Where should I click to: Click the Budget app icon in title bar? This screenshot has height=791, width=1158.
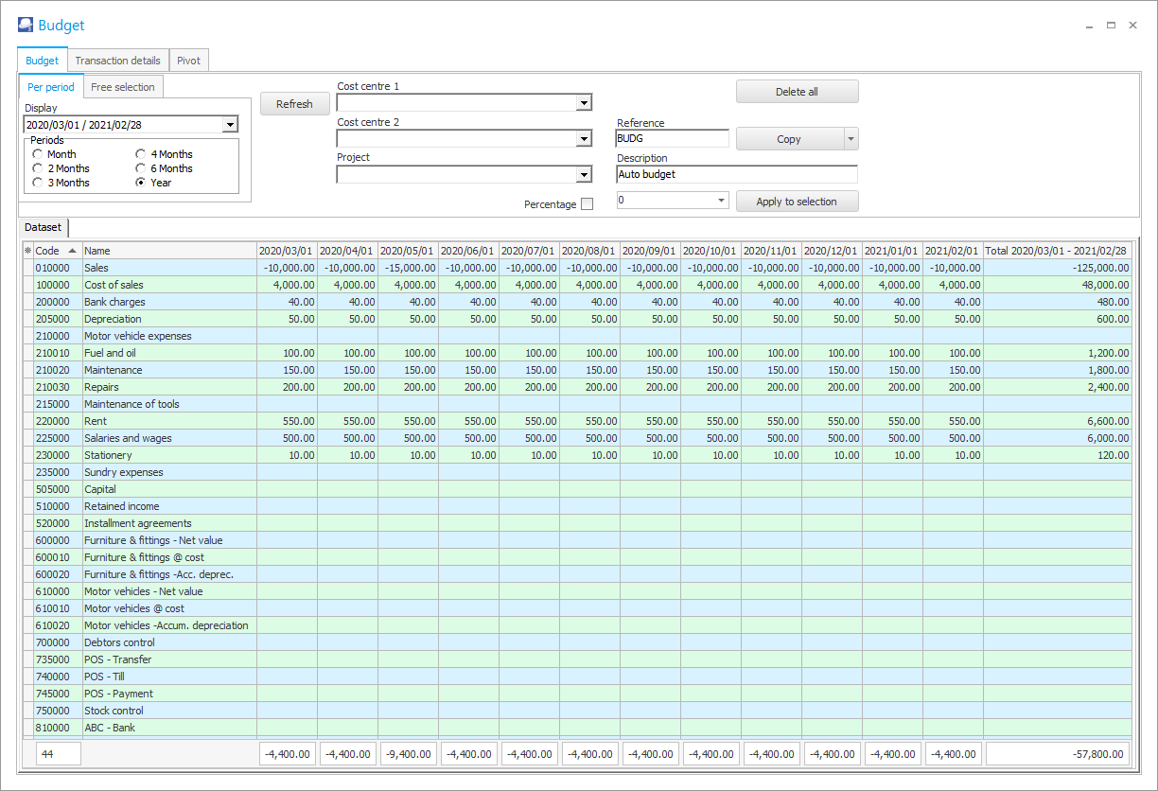[26, 26]
